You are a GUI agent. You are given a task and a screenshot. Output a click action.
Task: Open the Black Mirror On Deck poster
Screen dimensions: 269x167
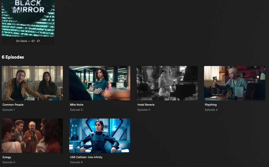(28, 18)
